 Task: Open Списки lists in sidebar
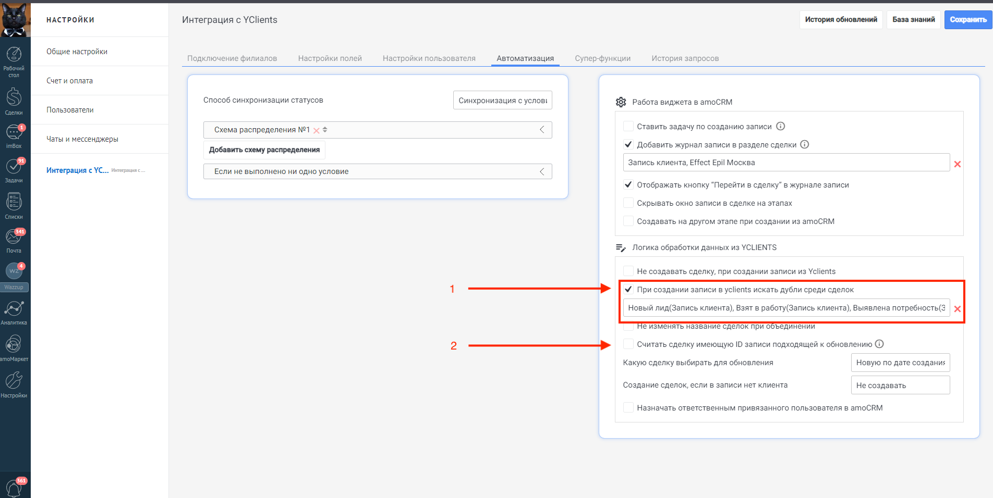tap(14, 206)
